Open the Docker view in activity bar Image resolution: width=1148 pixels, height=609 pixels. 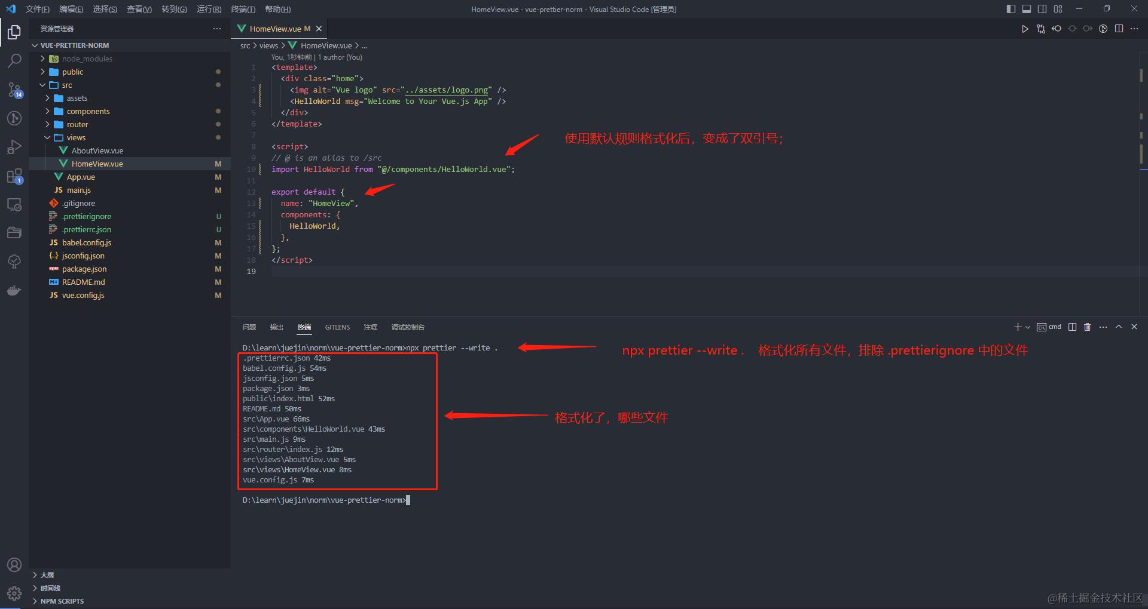(x=14, y=291)
